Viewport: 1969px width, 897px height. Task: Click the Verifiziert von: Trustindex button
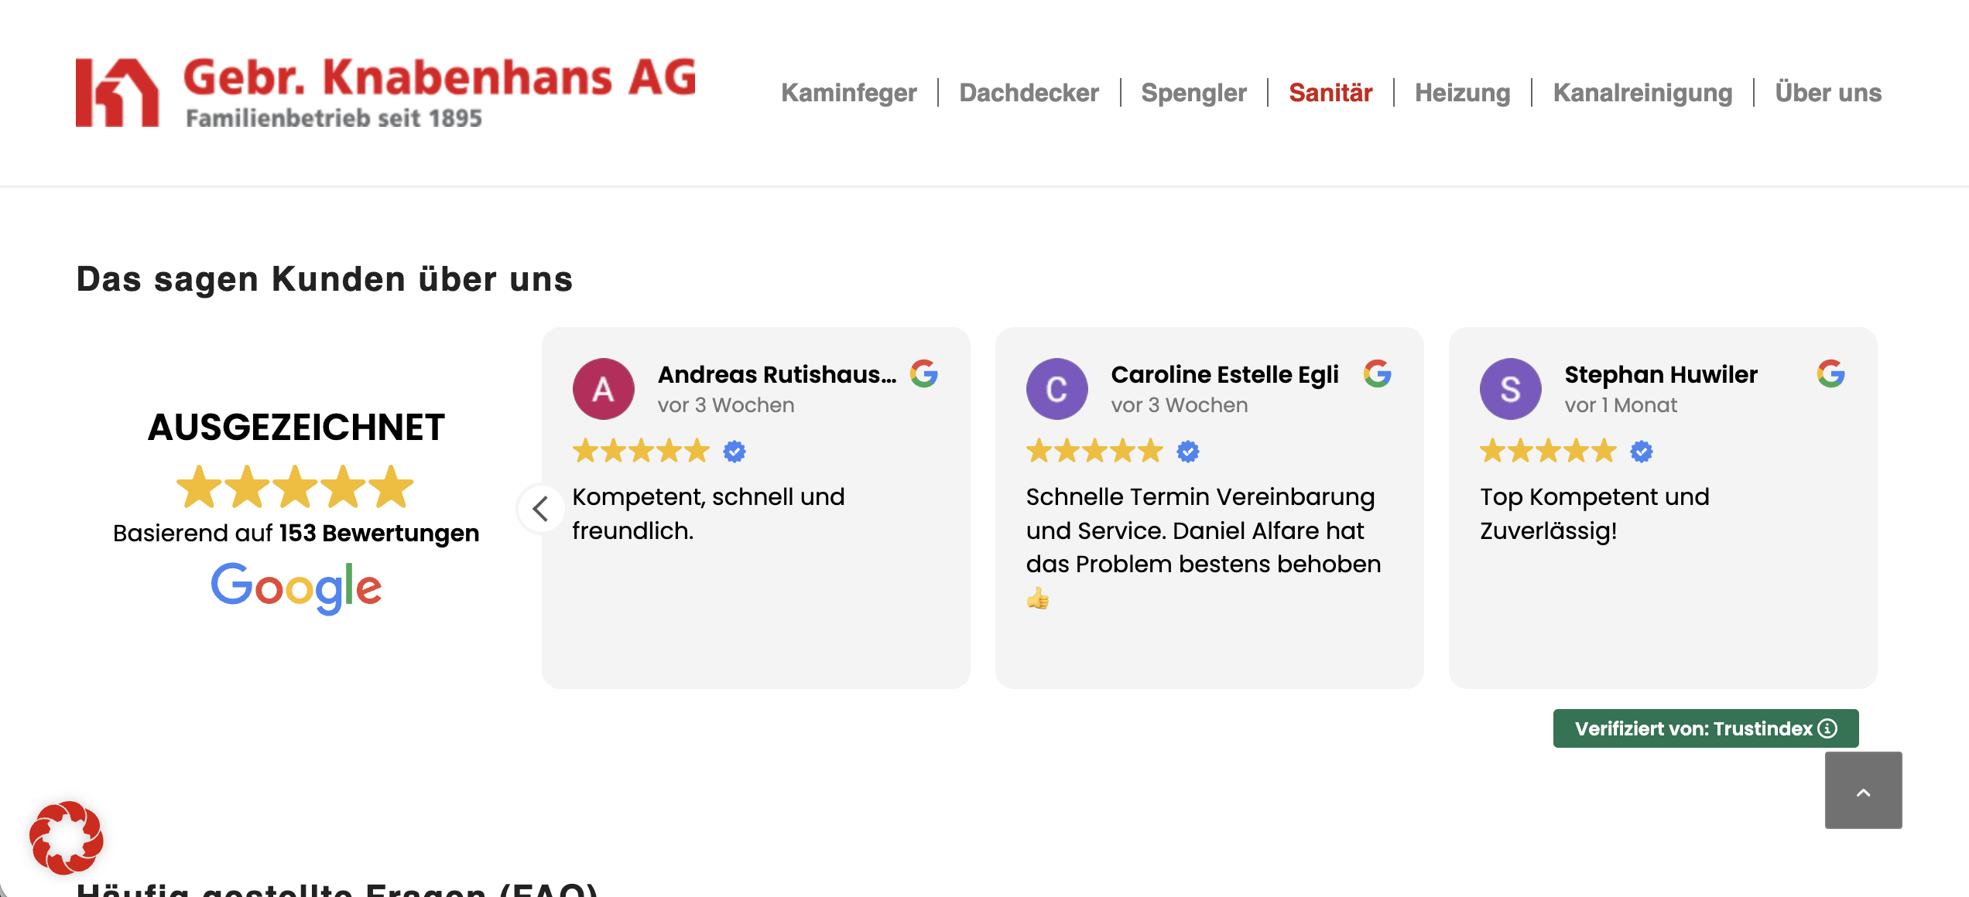[x=1706, y=728]
